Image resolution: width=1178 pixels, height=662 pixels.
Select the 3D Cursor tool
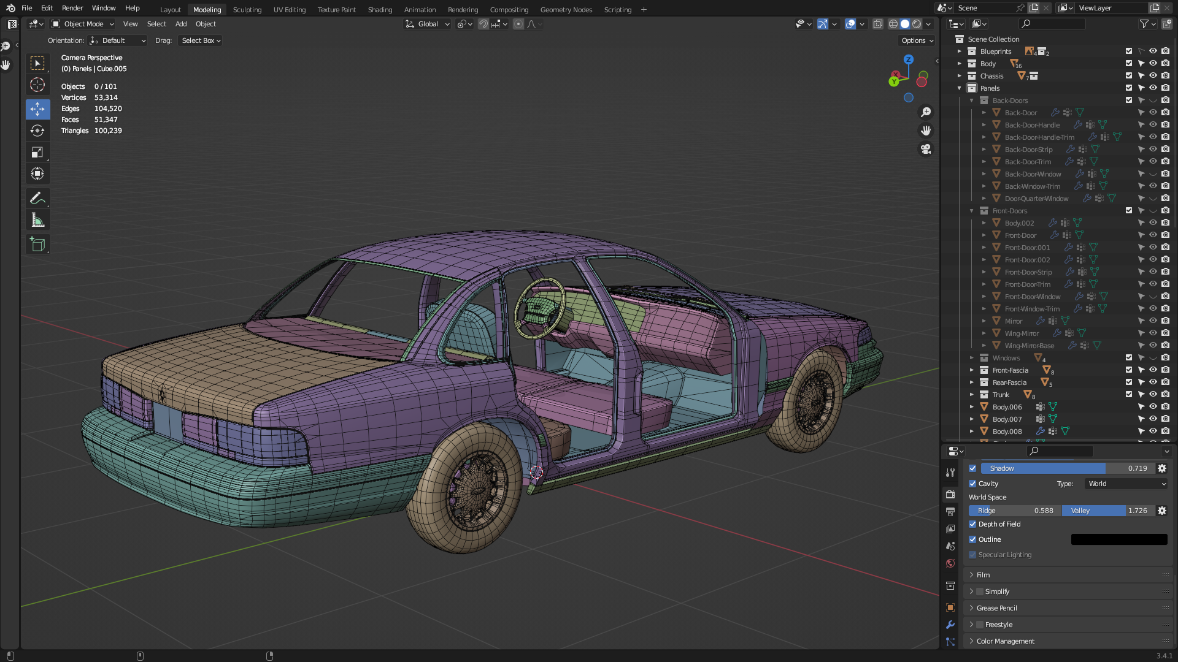tap(37, 85)
